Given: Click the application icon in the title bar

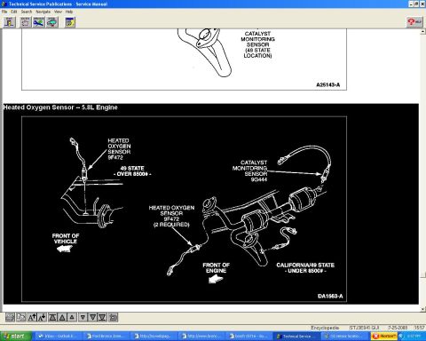Looking at the screenshot, I should (x=4, y=4).
